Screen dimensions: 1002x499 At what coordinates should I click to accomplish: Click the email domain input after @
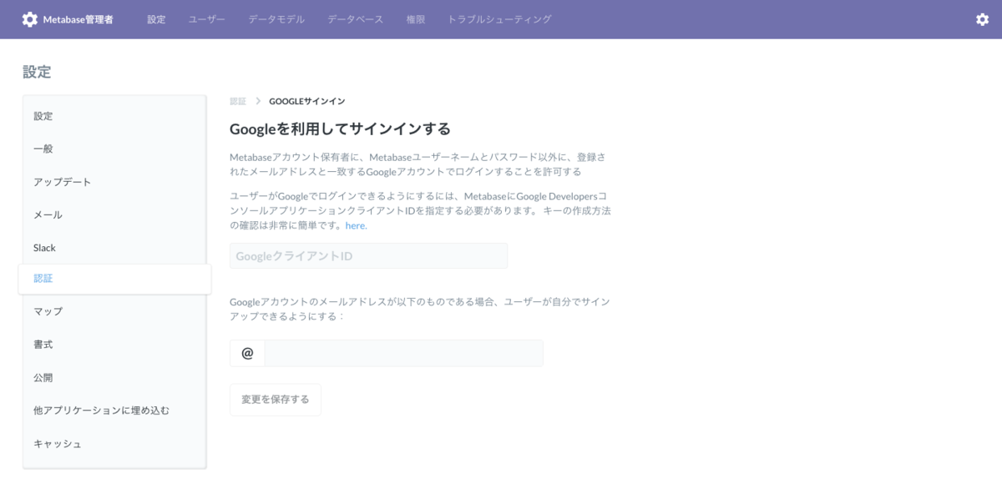click(x=403, y=353)
